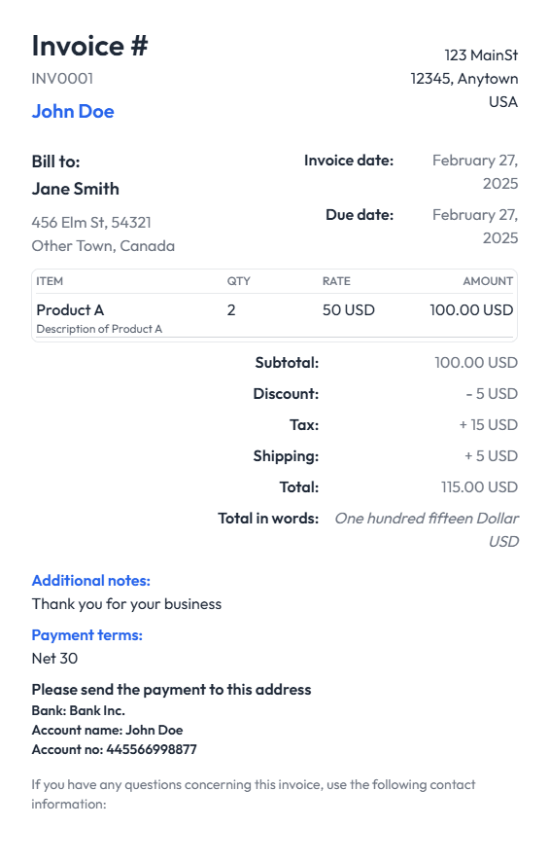Image resolution: width=549 pixels, height=863 pixels.
Task: Click the Subtotal 100.00 USD value
Action: pyautogui.click(x=476, y=363)
